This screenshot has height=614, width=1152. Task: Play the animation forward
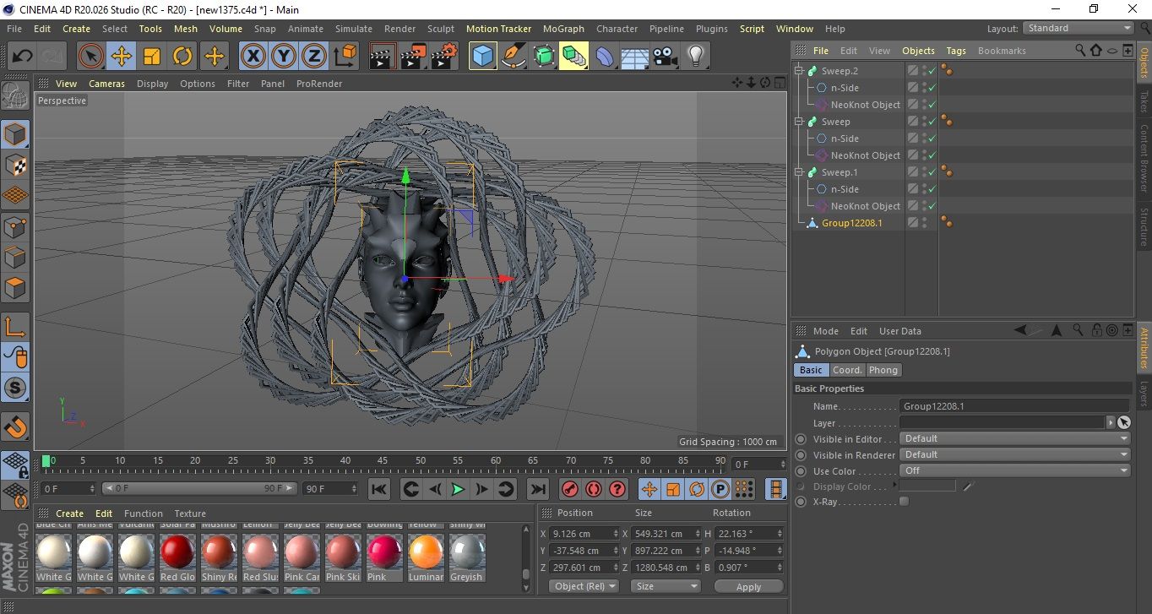[458, 489]
